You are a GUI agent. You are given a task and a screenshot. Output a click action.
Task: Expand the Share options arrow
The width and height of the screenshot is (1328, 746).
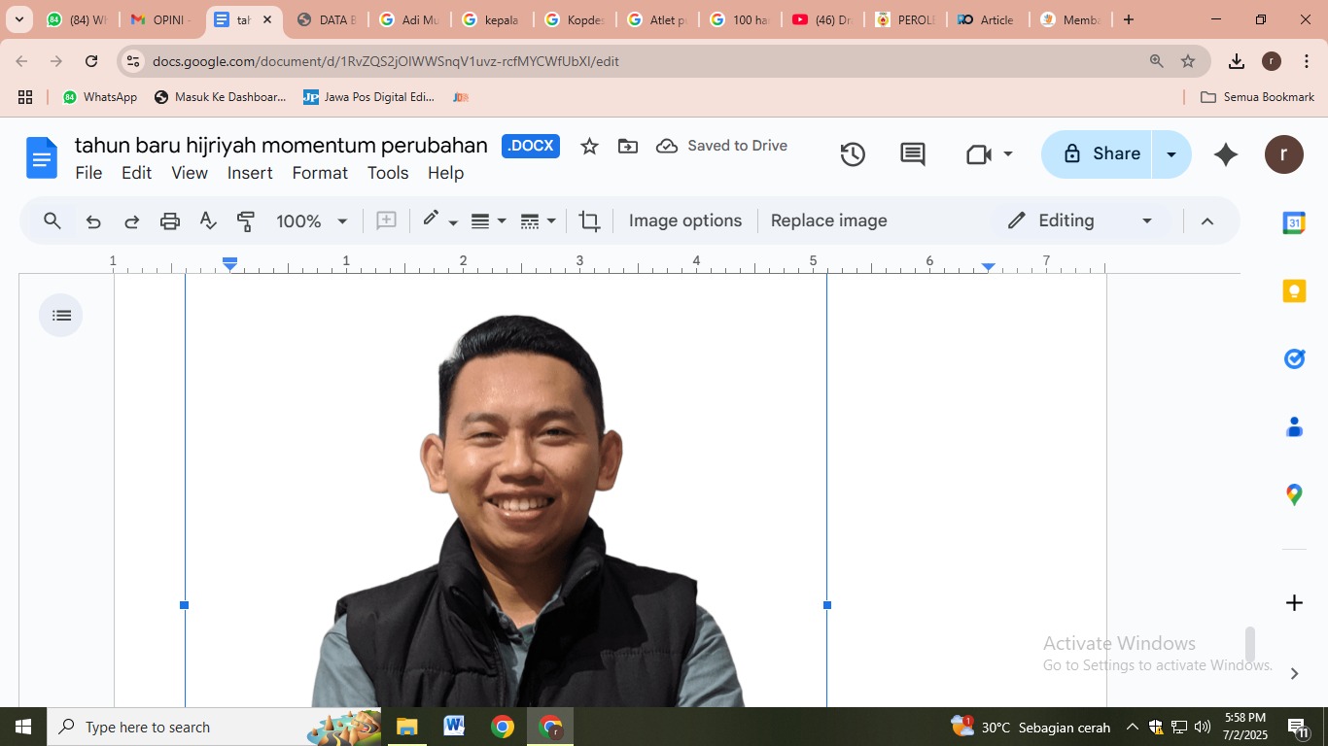(x=1171, y=153)
